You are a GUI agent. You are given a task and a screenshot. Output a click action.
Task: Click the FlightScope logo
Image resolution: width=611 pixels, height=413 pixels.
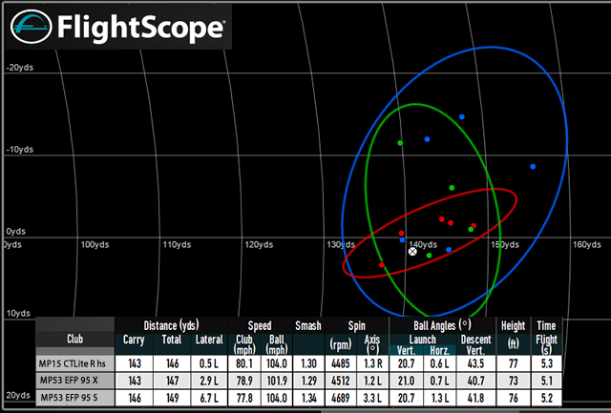[x=118, y=27]
